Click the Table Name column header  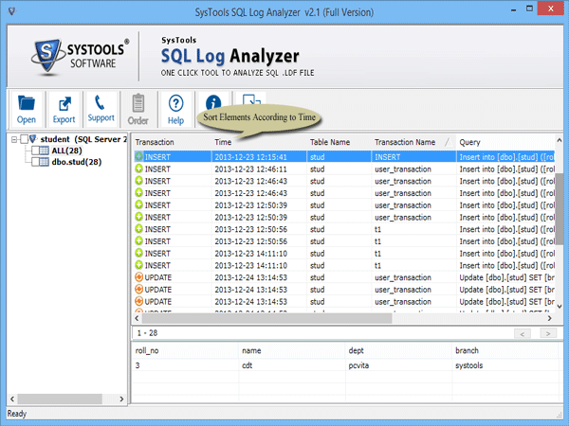pos(330,142)
